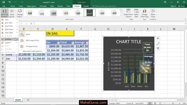Click chart filters funnel button

(x=158, y=49)
